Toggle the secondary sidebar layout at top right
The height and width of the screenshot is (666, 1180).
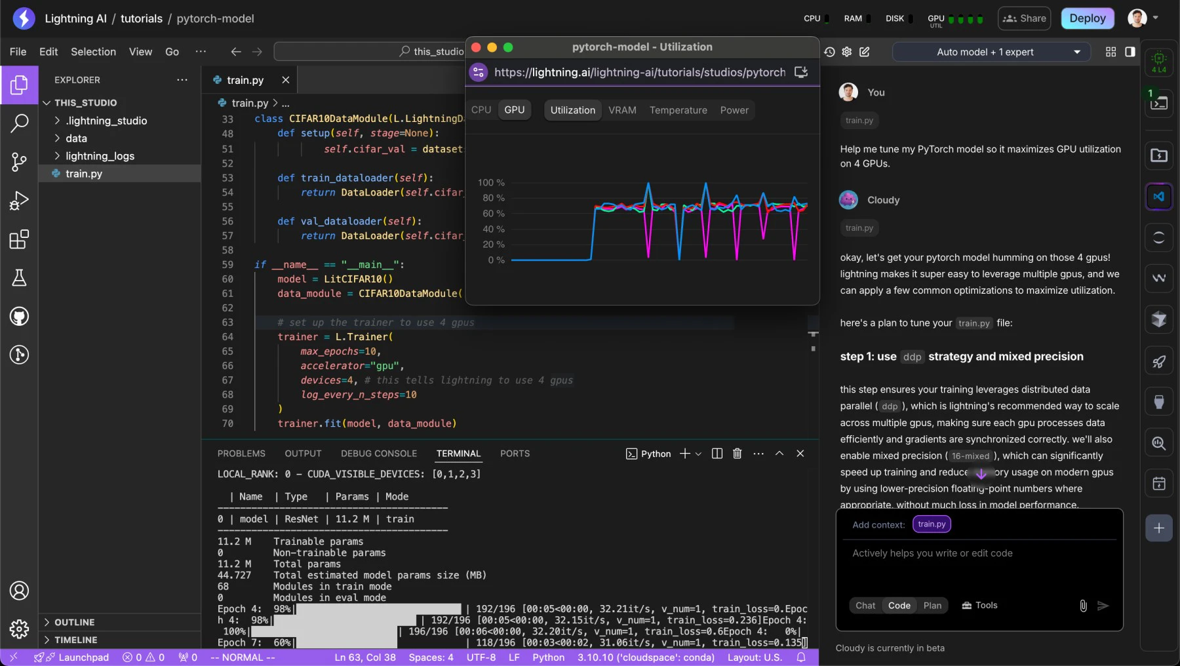tap(1130, 52)
